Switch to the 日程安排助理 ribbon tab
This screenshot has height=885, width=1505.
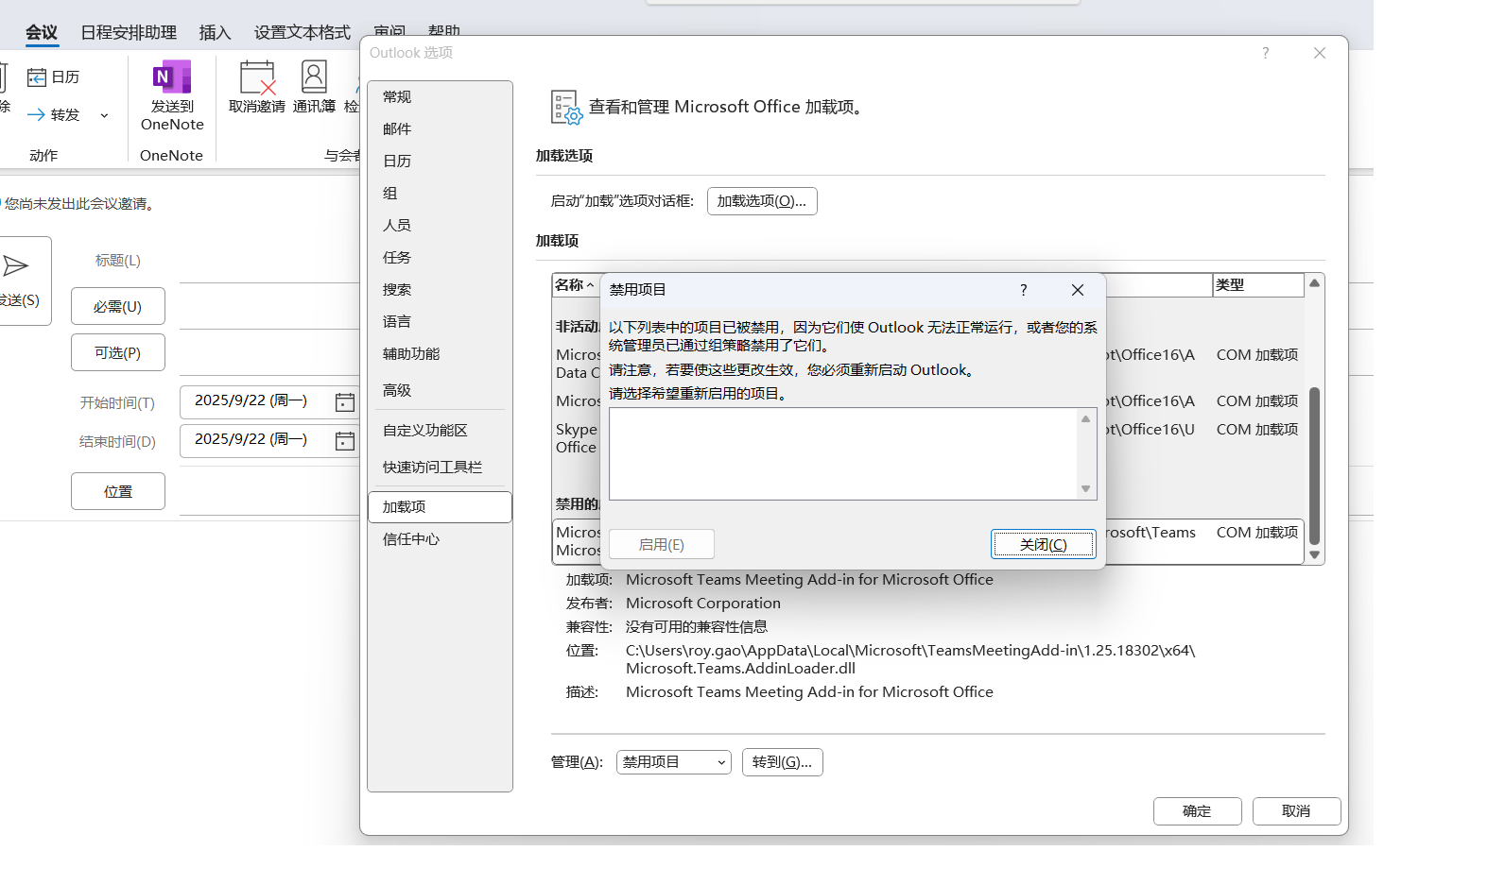coord(129,32)
